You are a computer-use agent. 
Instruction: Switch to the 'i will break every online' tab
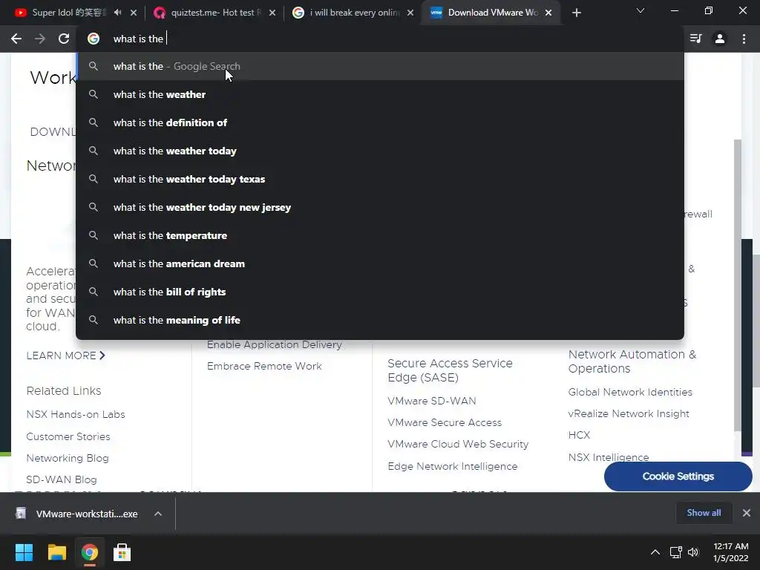(x=351, y=13)
